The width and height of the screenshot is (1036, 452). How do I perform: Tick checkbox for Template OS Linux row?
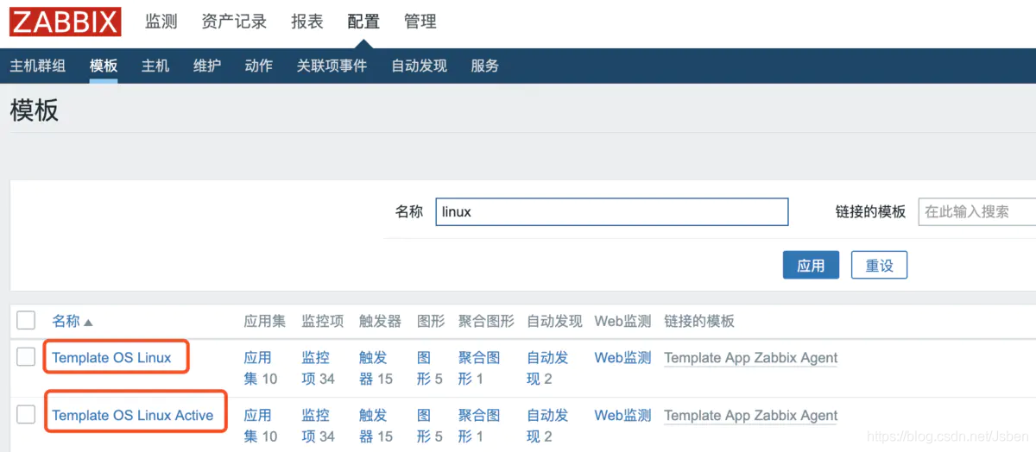(26, 356)
